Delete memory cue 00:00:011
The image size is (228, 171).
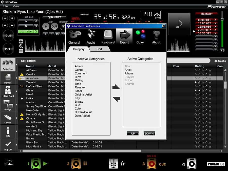[x=215, y=20]
